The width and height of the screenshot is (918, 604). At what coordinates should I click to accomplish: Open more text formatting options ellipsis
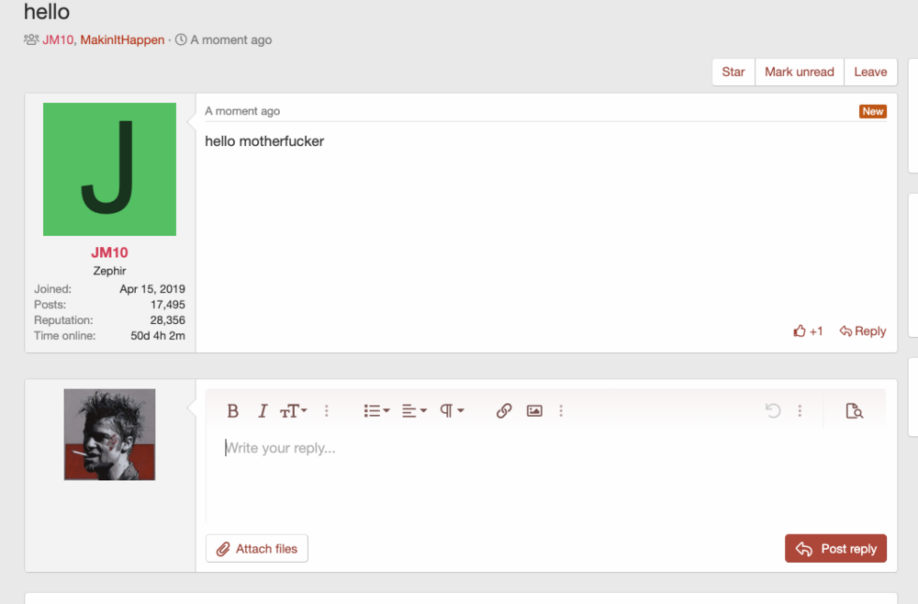pyautogui.click(x=326, y=411)
